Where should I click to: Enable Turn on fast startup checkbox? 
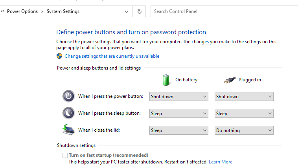[65, 155]
